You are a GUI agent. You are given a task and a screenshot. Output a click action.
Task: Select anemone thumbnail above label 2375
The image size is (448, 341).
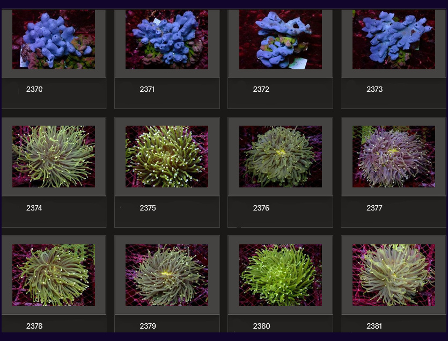click(x=167, y=156)
